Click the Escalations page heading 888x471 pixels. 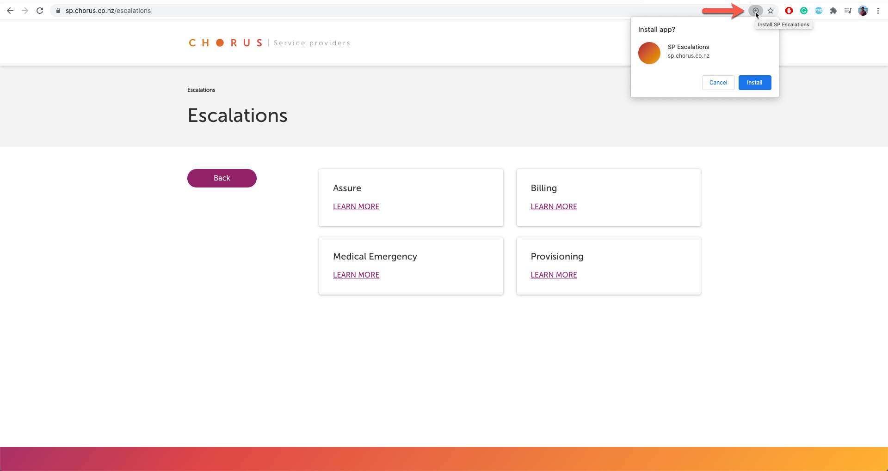[238, 115]
